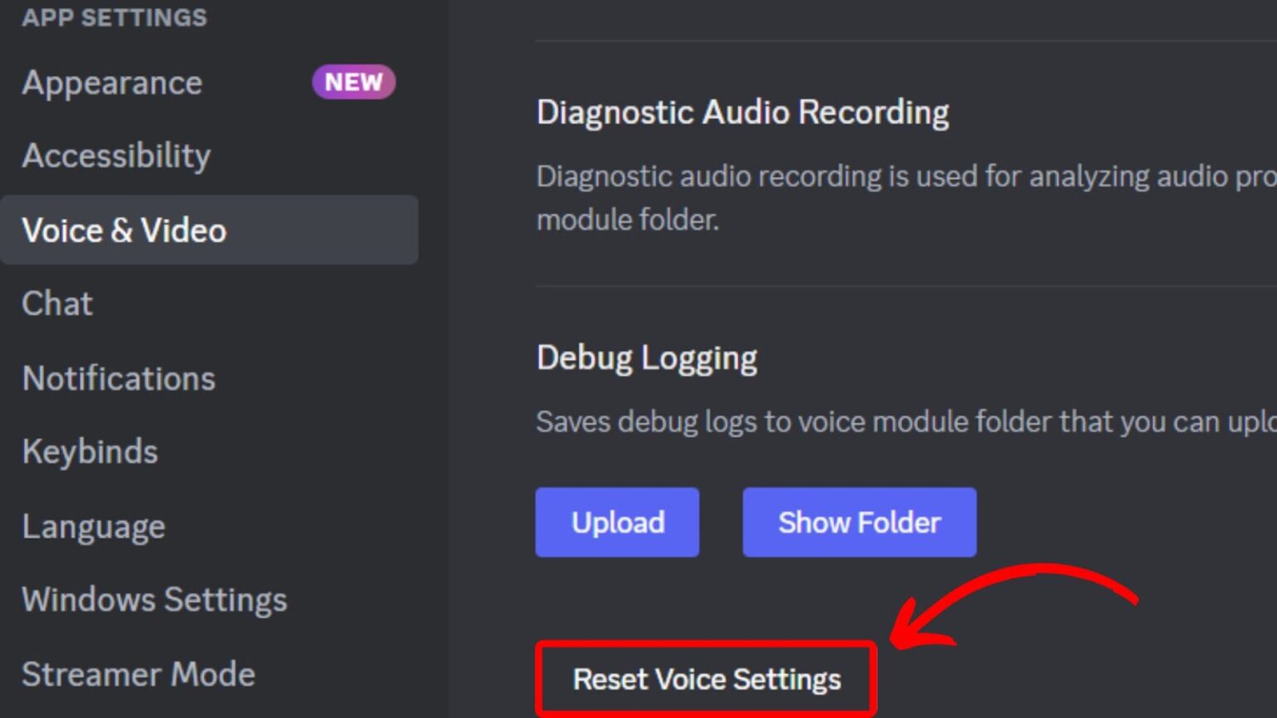Viewport: 1277px width, 718px height.
Task: Go to Streamer Mode settings
Action: (x=138, y=674)
